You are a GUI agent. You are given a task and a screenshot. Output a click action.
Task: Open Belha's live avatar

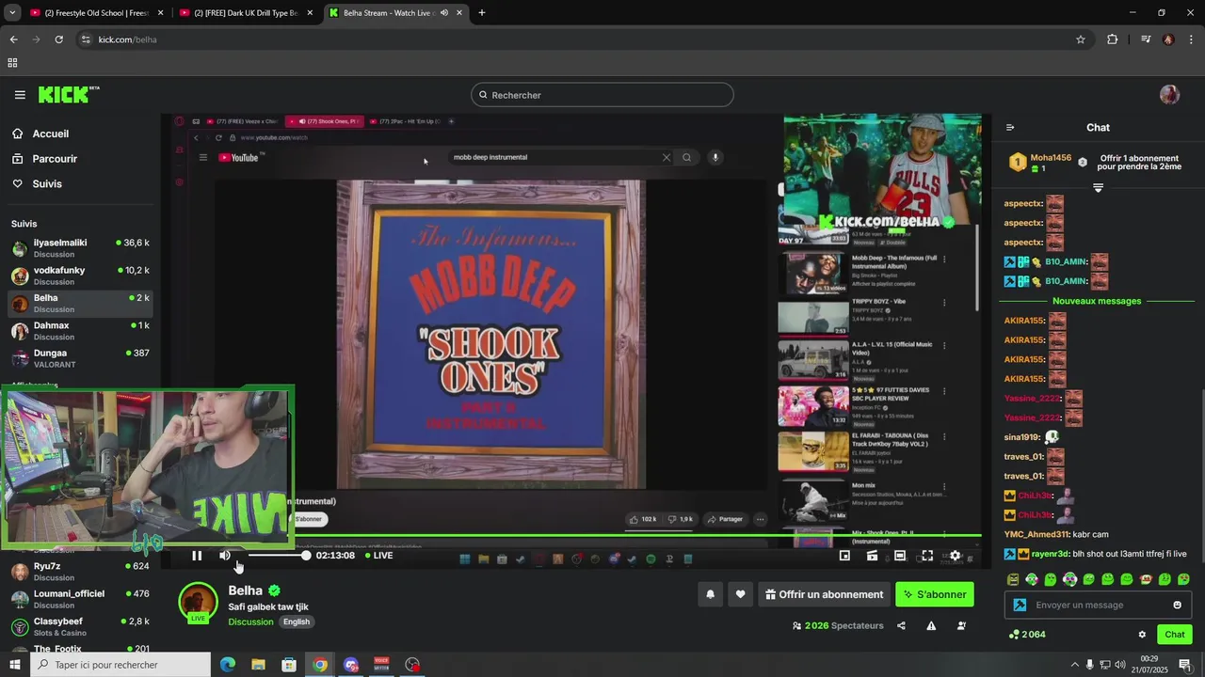coord(199,603)
